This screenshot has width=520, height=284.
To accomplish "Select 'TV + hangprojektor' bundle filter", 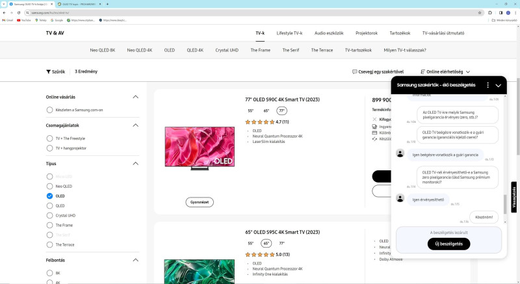I will tap(49, 148).
